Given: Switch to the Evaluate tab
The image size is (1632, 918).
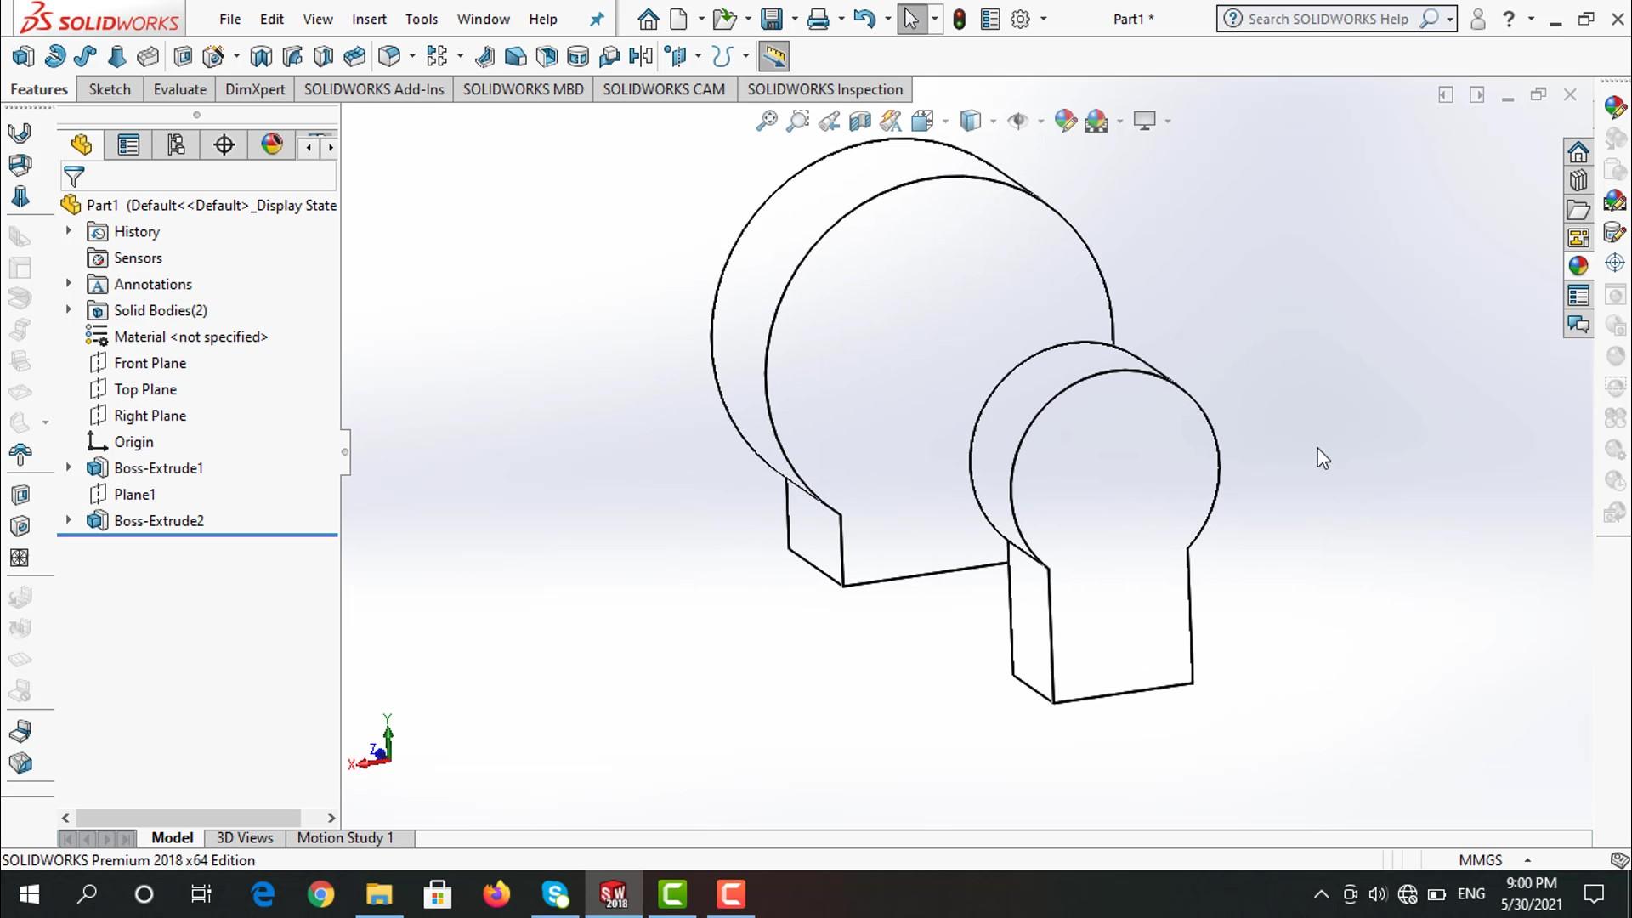Looking at the screenshot, I should pyautogui.click(x=179, y=89).
